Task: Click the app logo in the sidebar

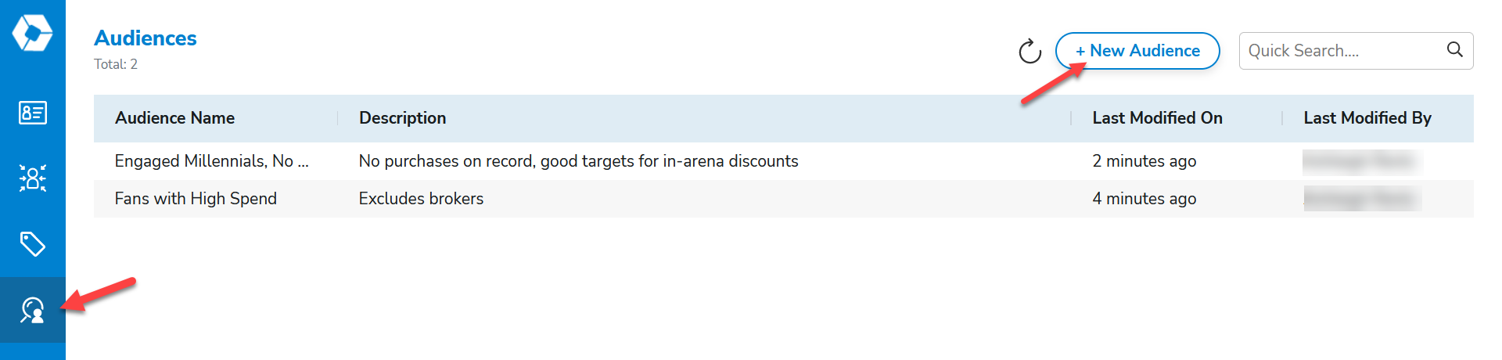Action: coord(32,34)
